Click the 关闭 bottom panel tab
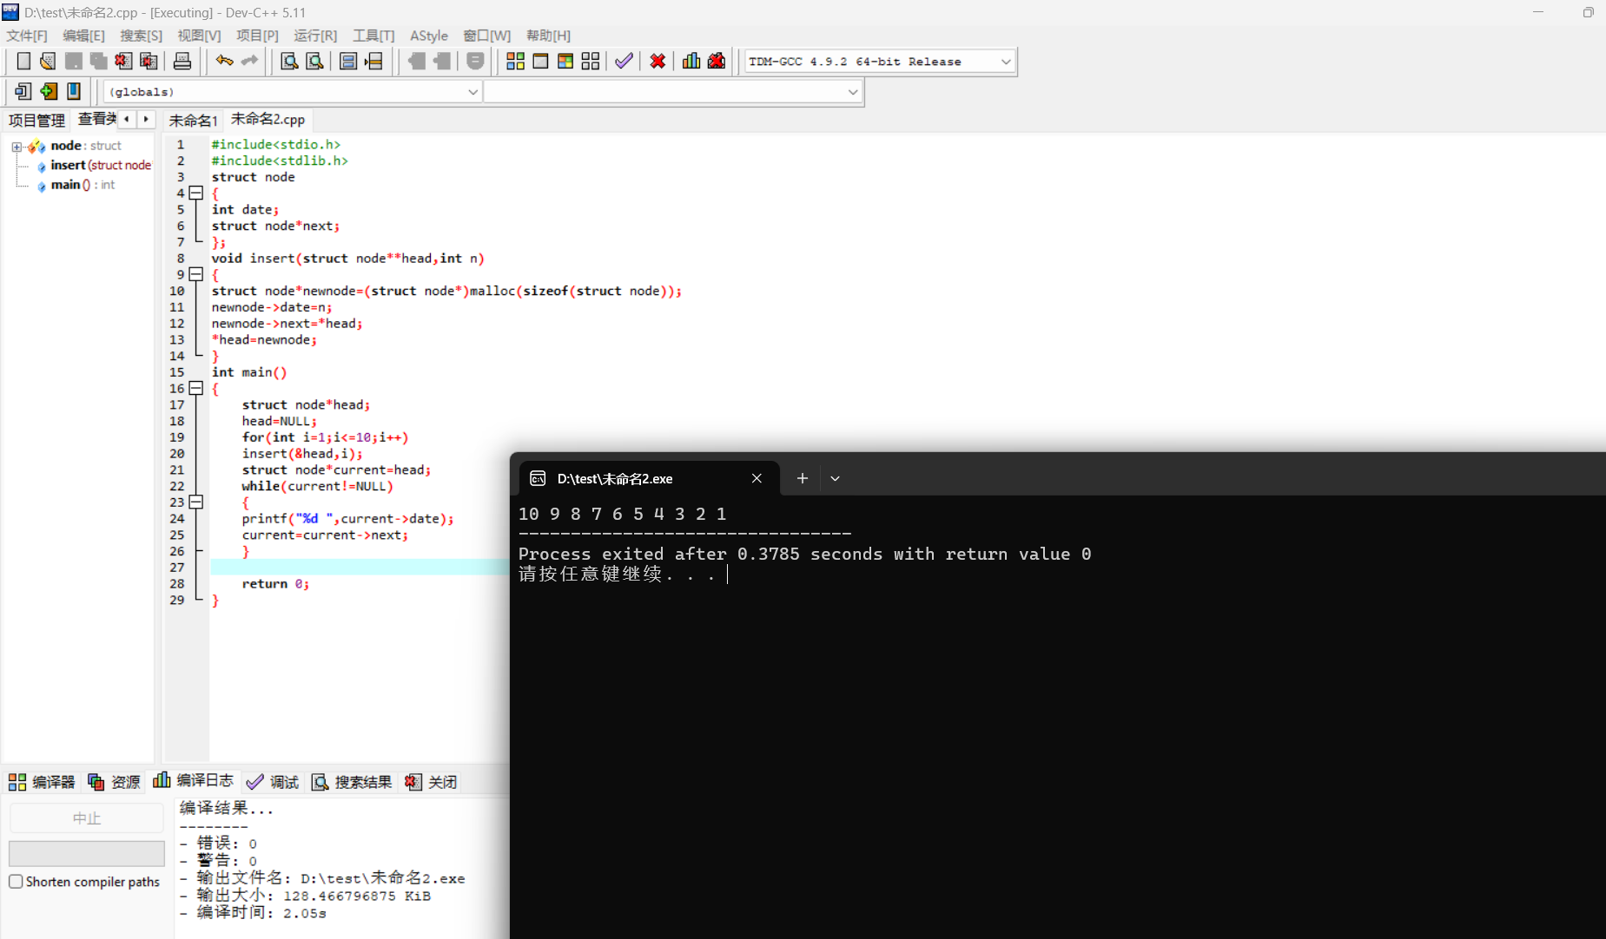Screen dimensions: 1606x939 point(431,782)
